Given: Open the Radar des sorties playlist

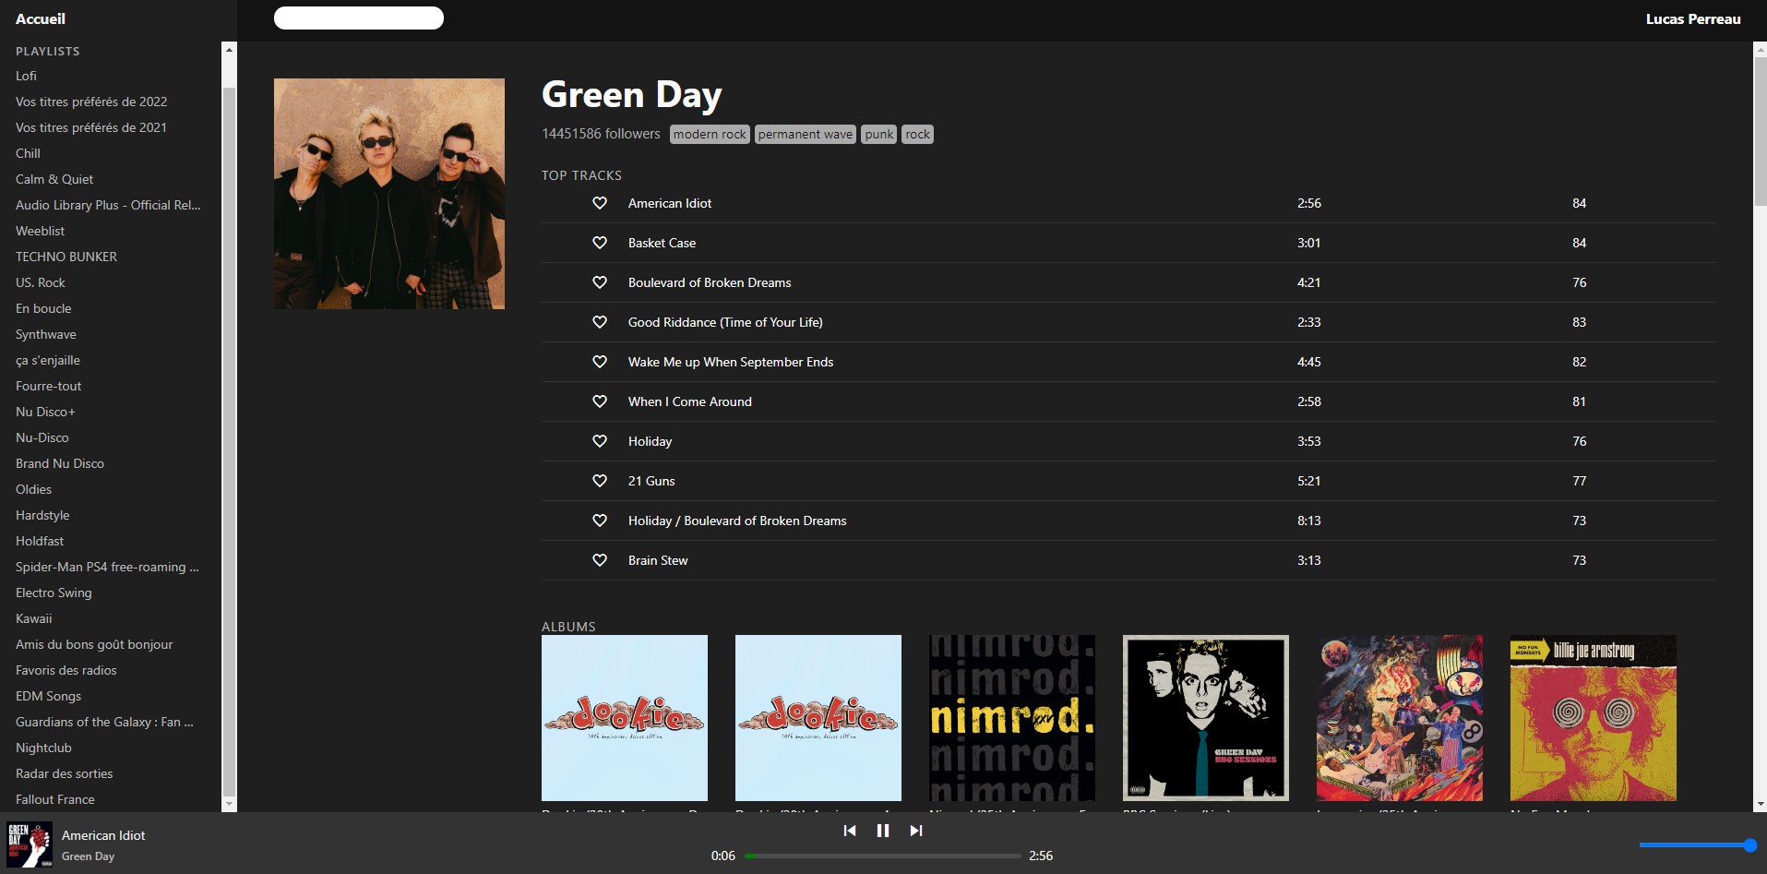Looking at the screenshot, I should coord(65,773).
